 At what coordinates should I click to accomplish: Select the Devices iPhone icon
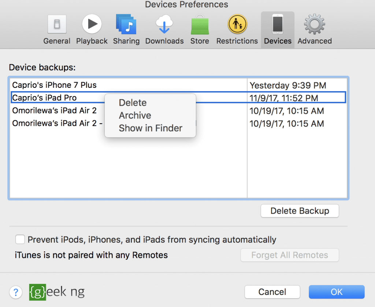278,24
